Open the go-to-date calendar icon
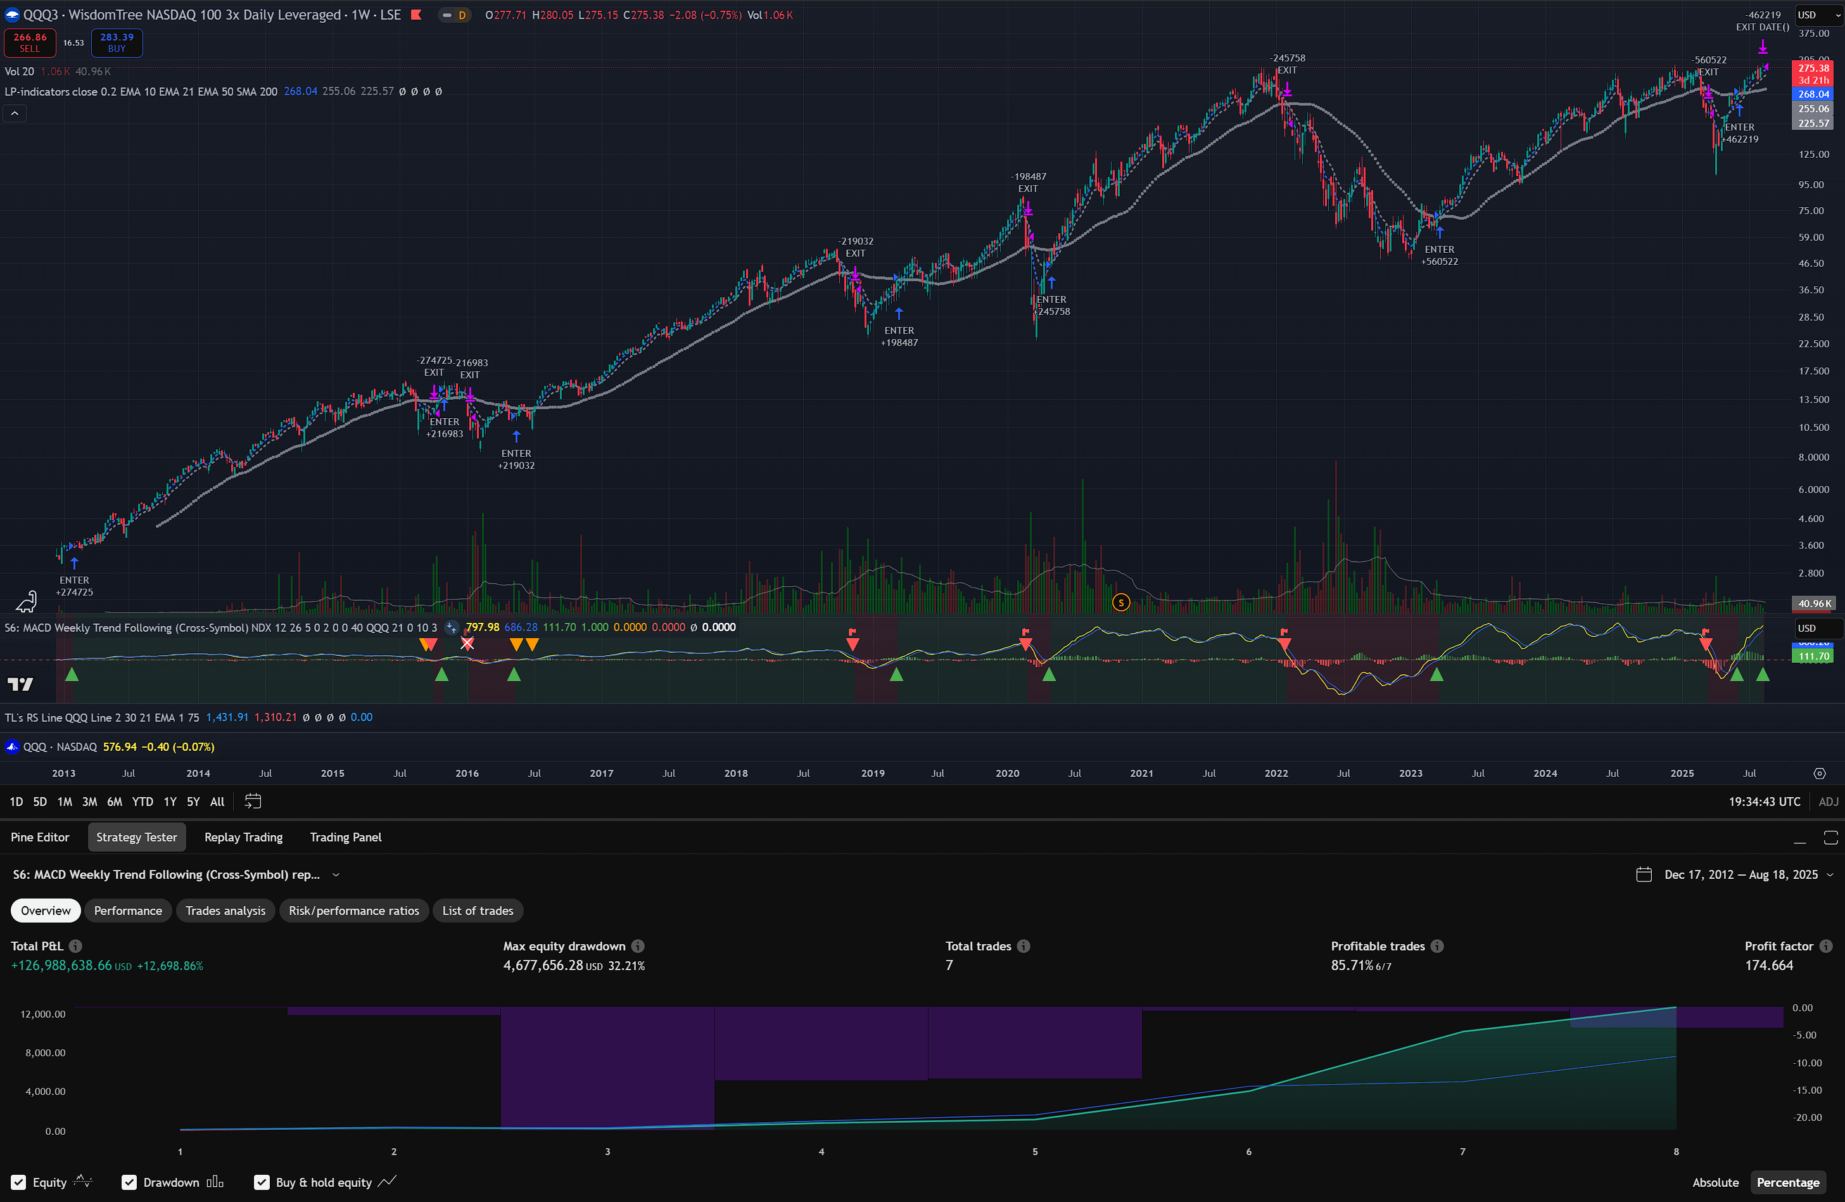 253,801
